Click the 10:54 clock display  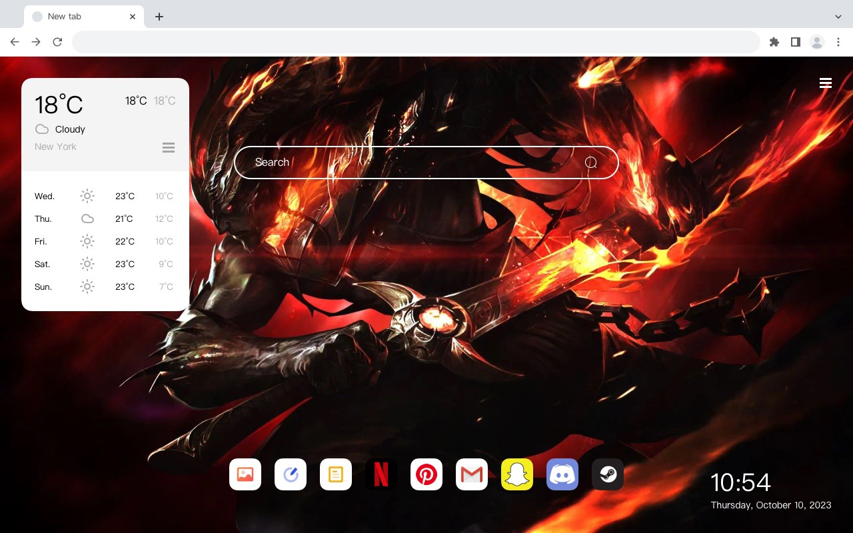click(x=740, y=482)
